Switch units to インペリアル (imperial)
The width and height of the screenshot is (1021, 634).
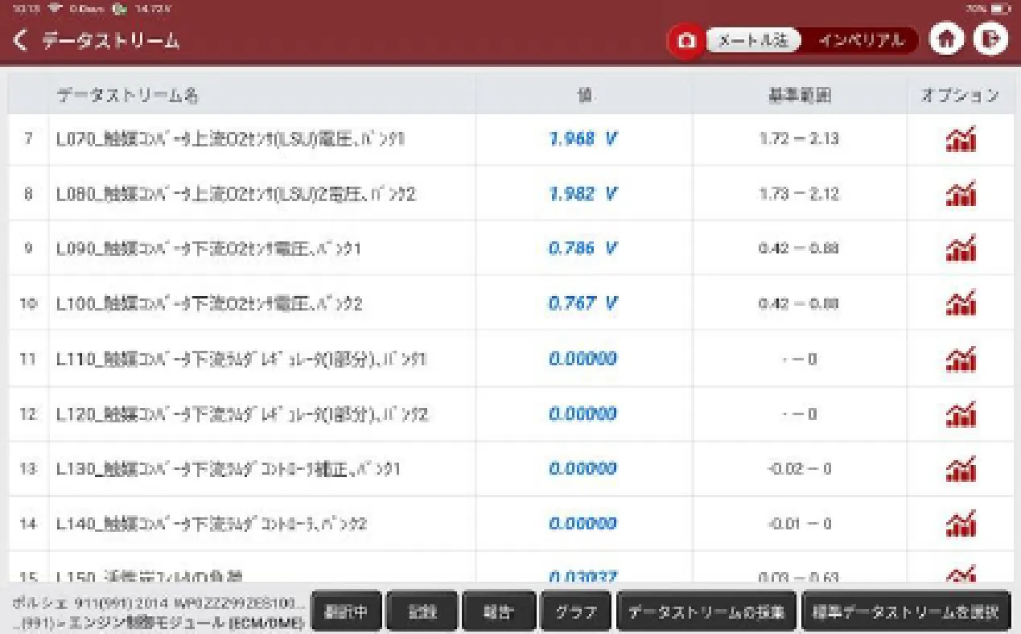[x=861, y=41]
